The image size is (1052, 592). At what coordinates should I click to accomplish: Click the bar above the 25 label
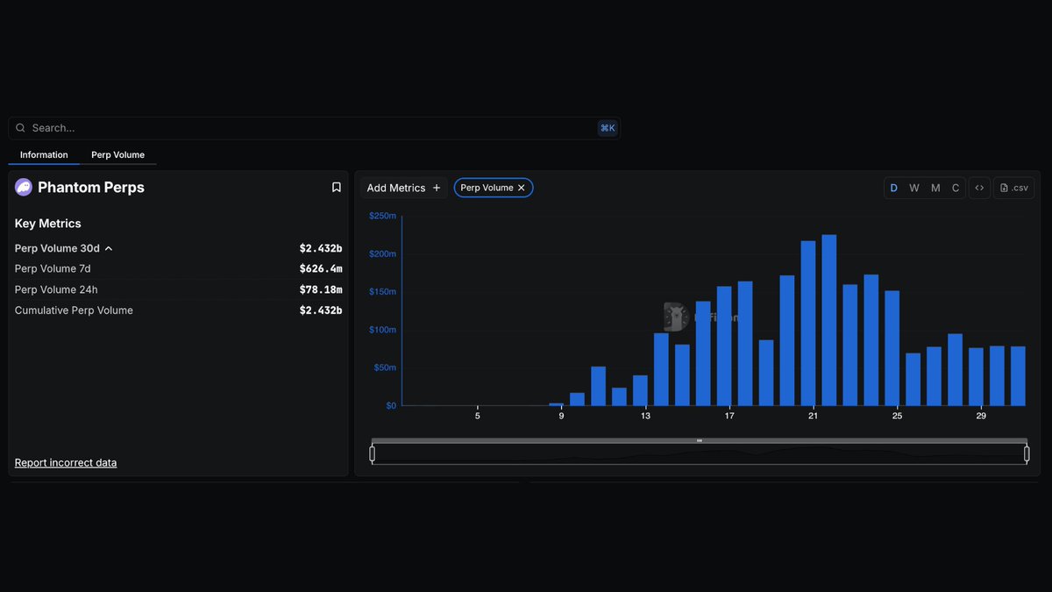[x=892, y=348]
